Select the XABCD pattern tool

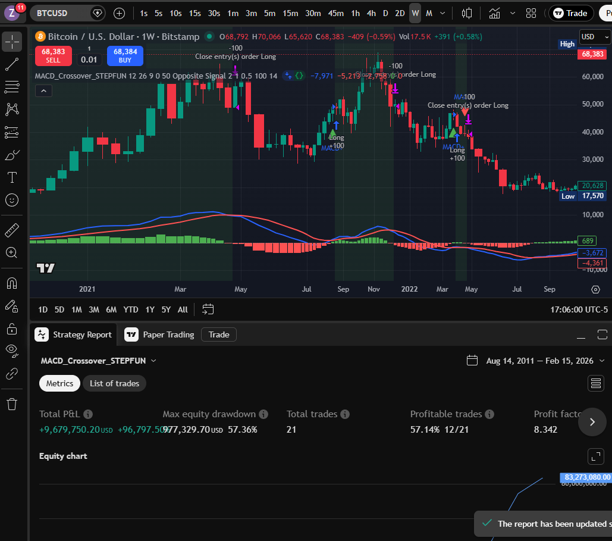point(12,110)
